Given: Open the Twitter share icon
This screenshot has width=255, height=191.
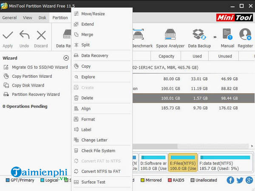Looking at the screenshot, I should click(240, 180).
